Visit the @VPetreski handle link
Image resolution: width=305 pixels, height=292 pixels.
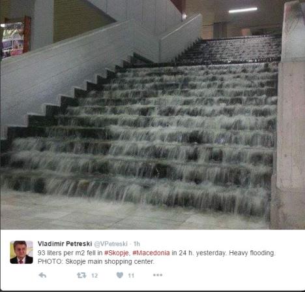(111, 244)
